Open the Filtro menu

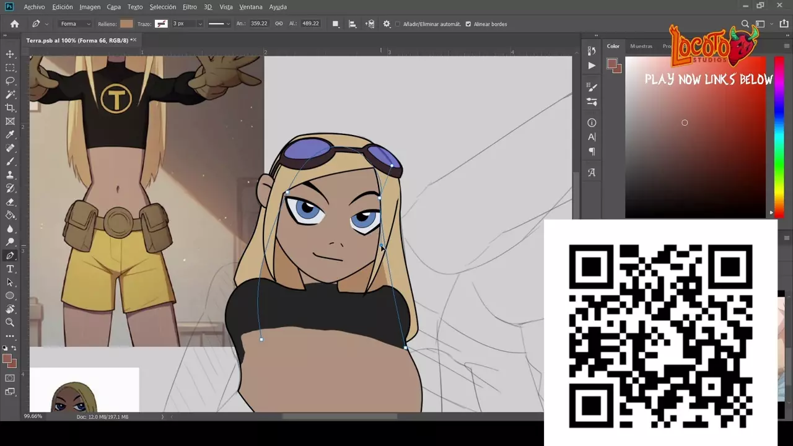(190, 7)
